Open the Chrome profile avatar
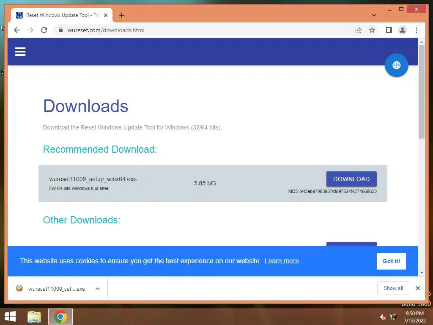The image size is (433, 325). pos(403,30)
